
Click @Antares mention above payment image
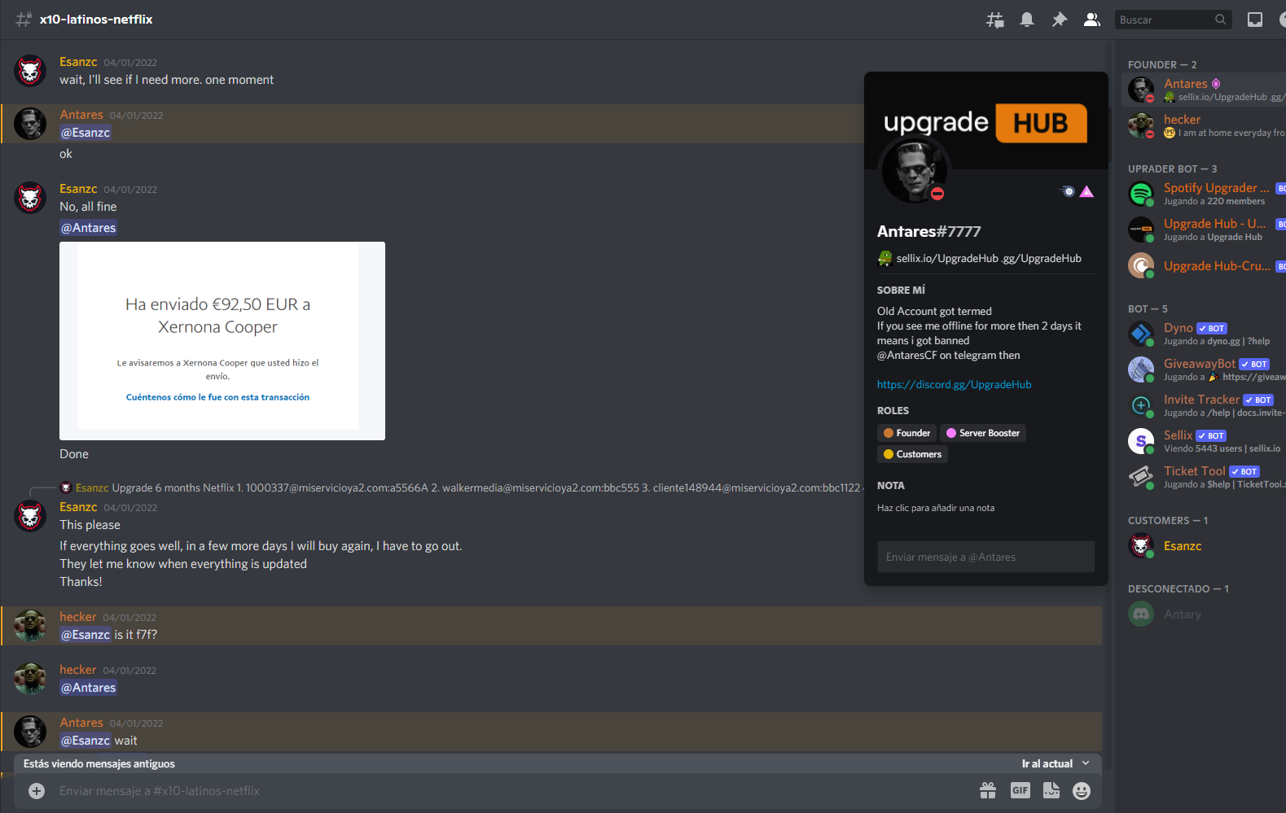click(x=89, y=228)
